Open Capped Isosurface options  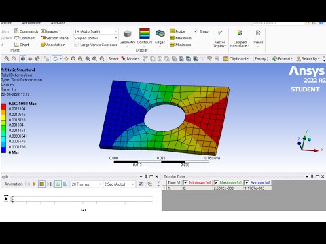240,39
